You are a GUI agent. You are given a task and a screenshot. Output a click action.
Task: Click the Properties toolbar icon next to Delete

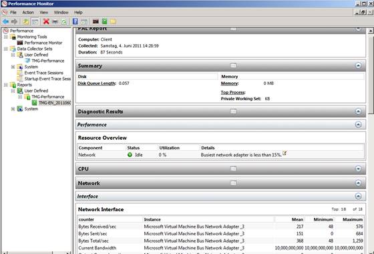(x=55, y=21)
